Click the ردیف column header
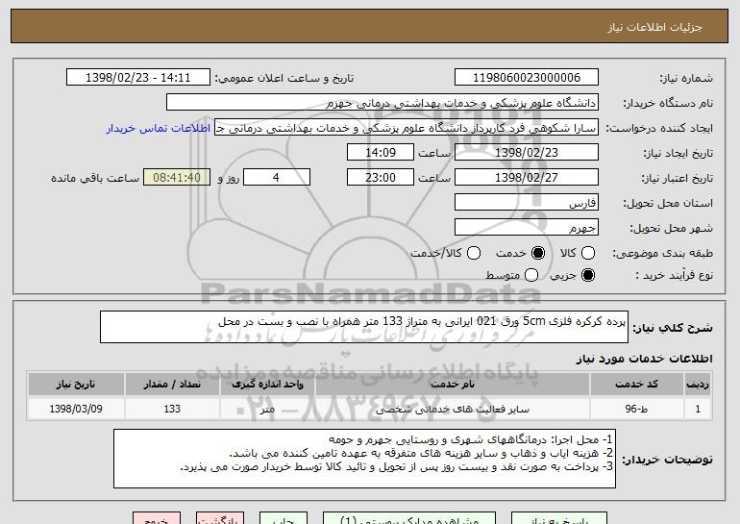Image resolution: width=740 pixels, height=524 pixels. point(698,385)
